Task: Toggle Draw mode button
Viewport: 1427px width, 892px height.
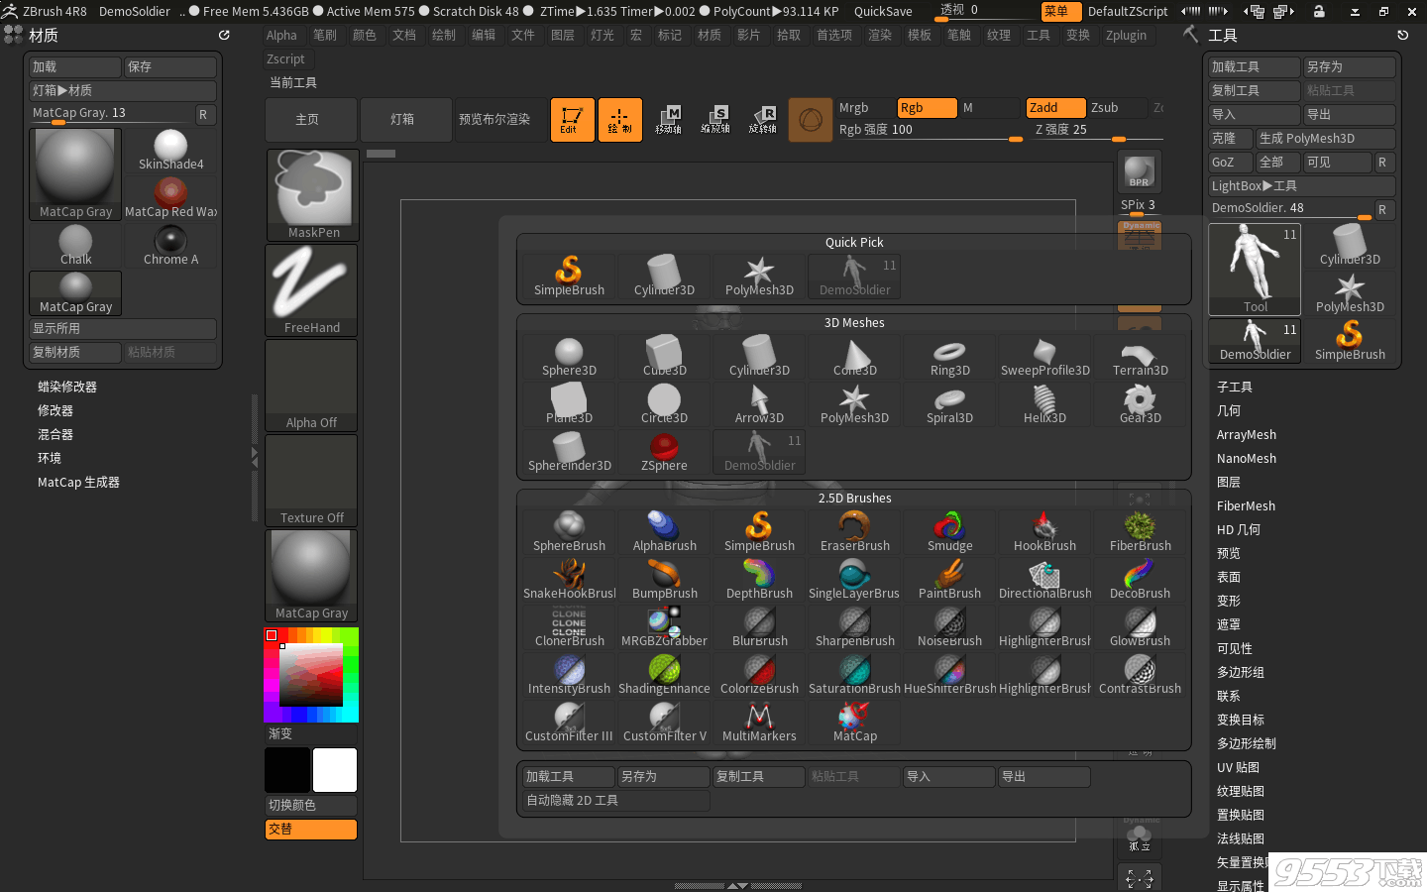Action: [619, 120]
